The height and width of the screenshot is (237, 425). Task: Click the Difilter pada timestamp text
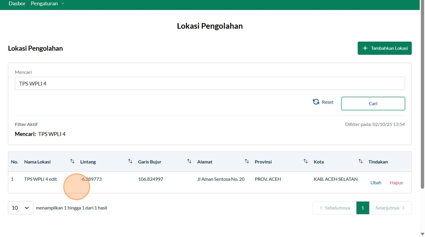[375, 124]
